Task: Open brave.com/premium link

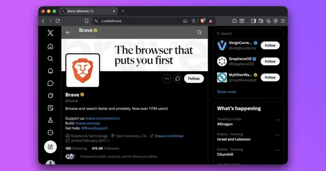Action: point(103,118)
